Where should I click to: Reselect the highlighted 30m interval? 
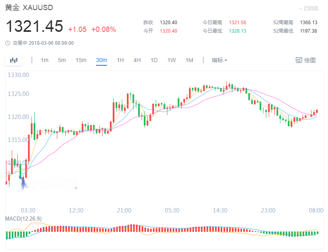coord(101,60)
